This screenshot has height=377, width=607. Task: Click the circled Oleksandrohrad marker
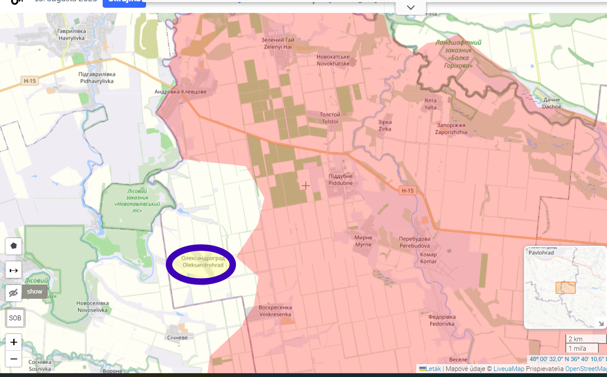(201, 264)
